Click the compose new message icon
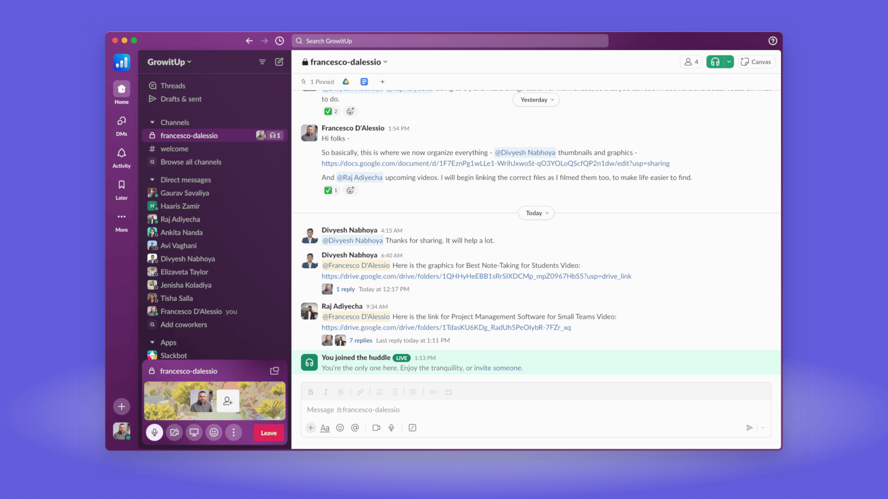Screen dimensions: 888x499 [x=279, y=62]
